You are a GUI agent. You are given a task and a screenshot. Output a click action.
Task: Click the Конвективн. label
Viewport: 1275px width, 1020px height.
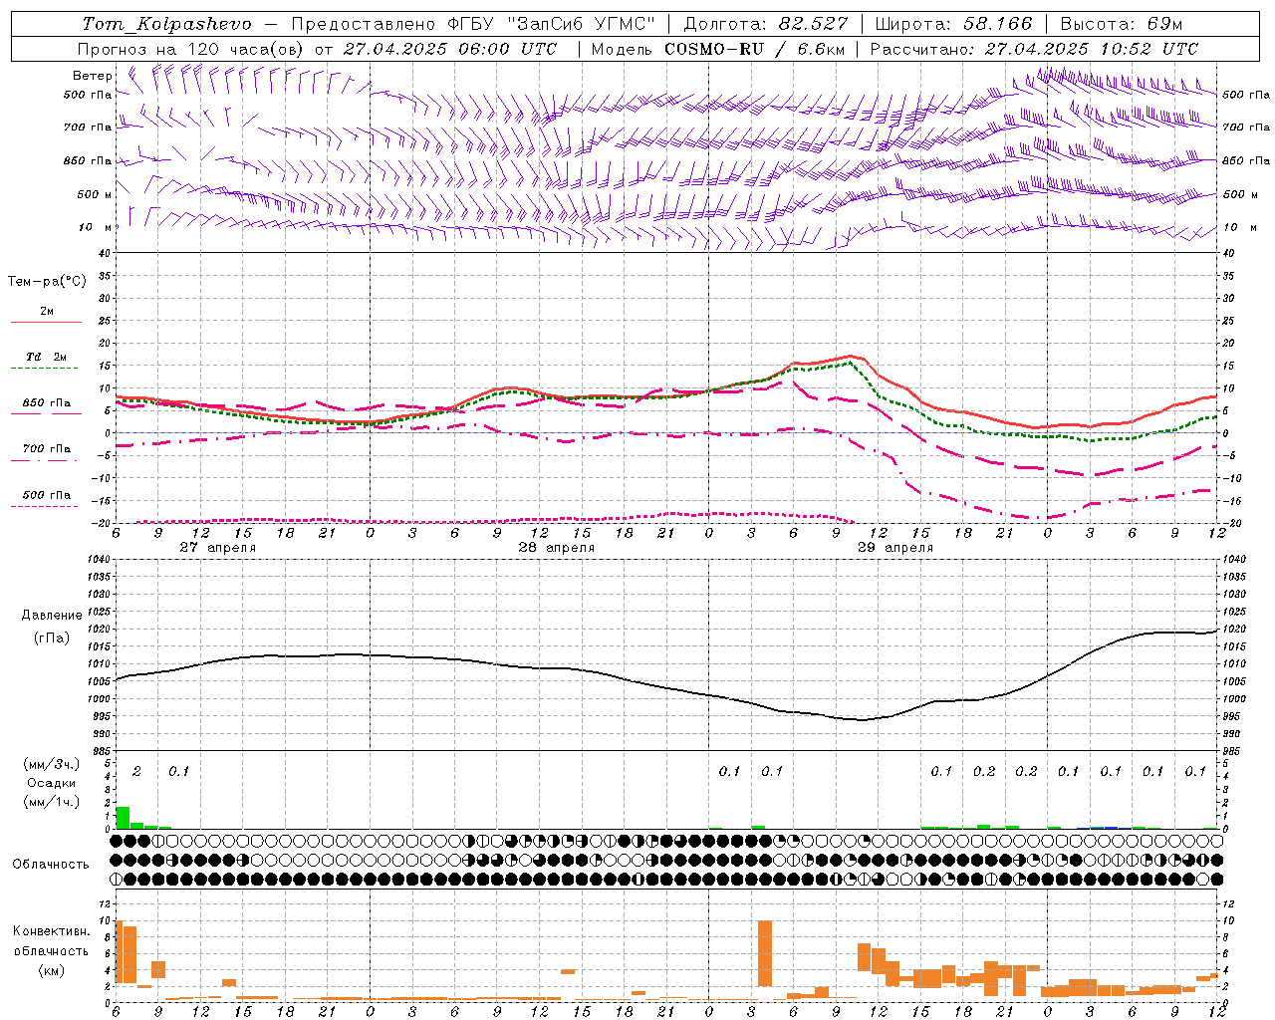[52, 931]
